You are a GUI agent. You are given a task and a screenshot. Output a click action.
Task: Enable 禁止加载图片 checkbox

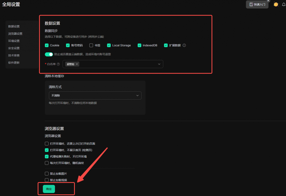pyautogui.click(x=47, y=174)
